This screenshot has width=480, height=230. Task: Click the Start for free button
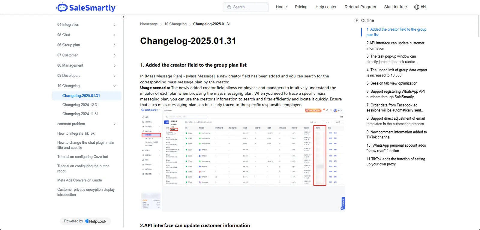(x=395, y=7)
